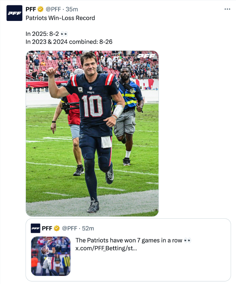This screenshot has width=236, height=284.
Task: Click the large PFF profile avatar
Action: 15,13
